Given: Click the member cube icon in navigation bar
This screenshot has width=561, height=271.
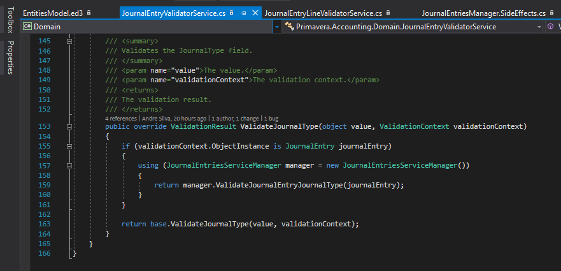Looking at the screenshot, I should (550, 27).
